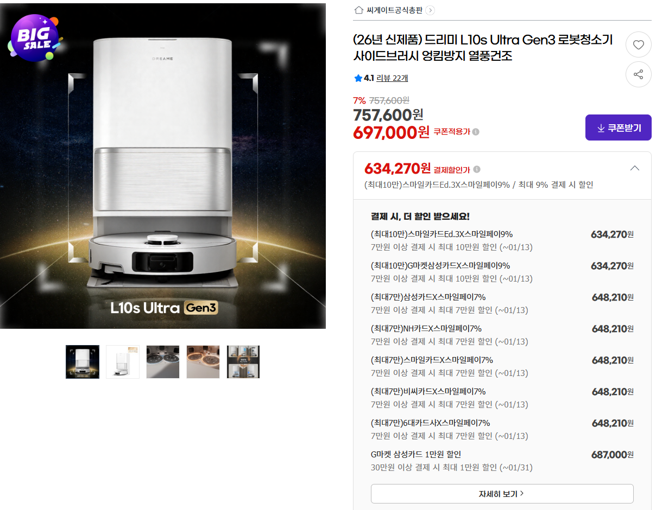The image size is (656, 510).
Task: Click the info icon beside 결제할인가
Action: coord(477,169)
